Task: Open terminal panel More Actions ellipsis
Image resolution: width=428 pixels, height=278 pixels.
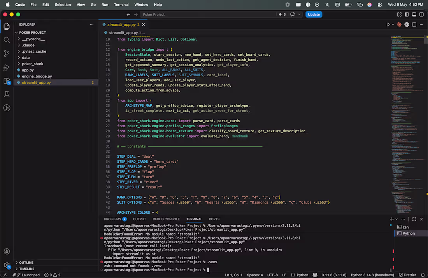Action: point(403,219)
